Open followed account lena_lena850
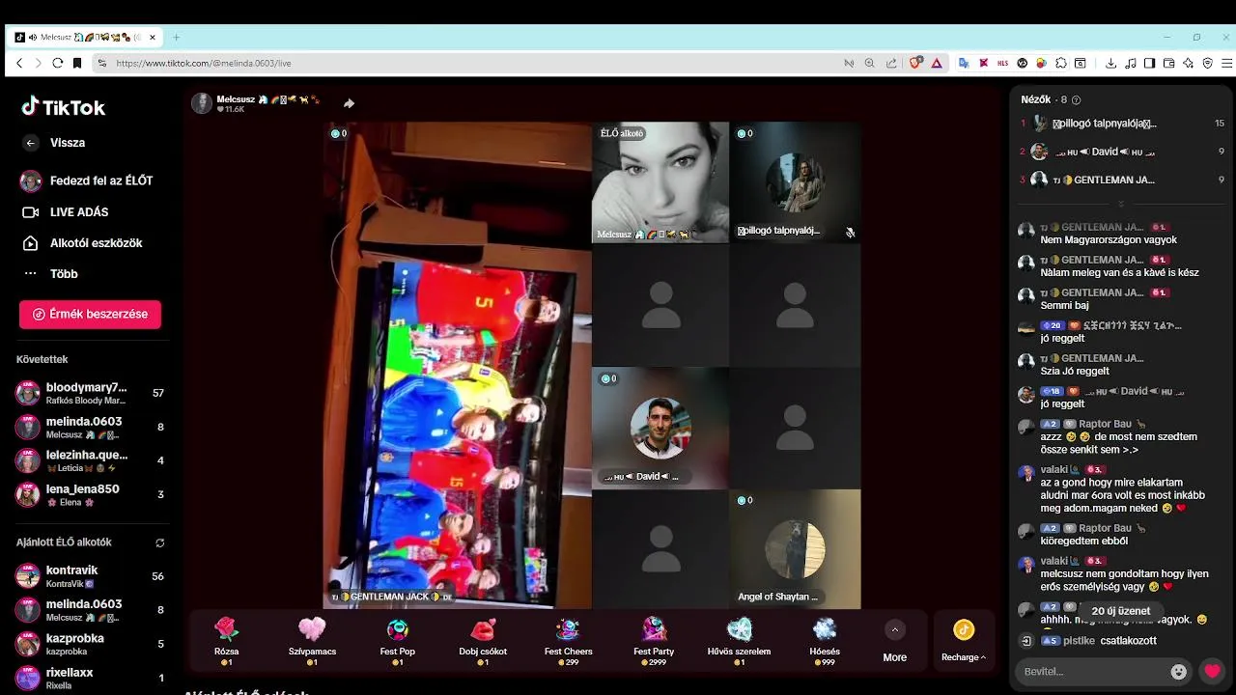The height and width of the screenshot is (695, 1236). coord(90,494)
